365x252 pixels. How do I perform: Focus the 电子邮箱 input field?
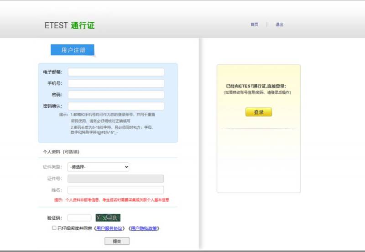pos(116,72)
